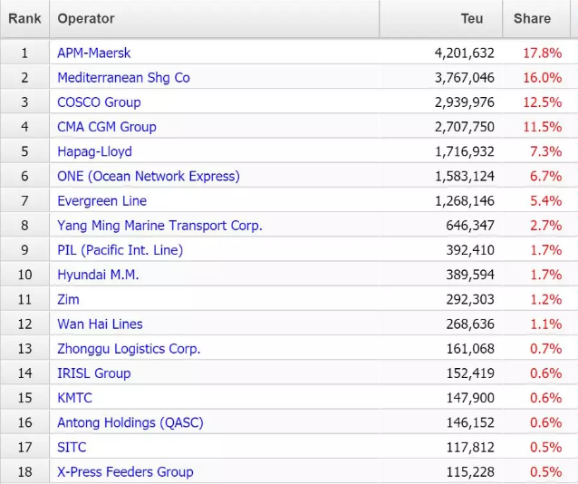Select share value in SITC row

point(546,447)
